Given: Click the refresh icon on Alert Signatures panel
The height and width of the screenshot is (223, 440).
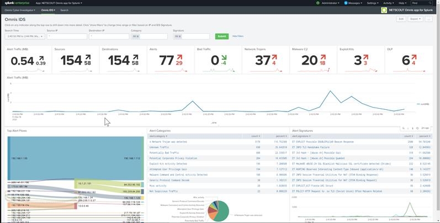Looking at the screenshot, I should coord(417,128).
